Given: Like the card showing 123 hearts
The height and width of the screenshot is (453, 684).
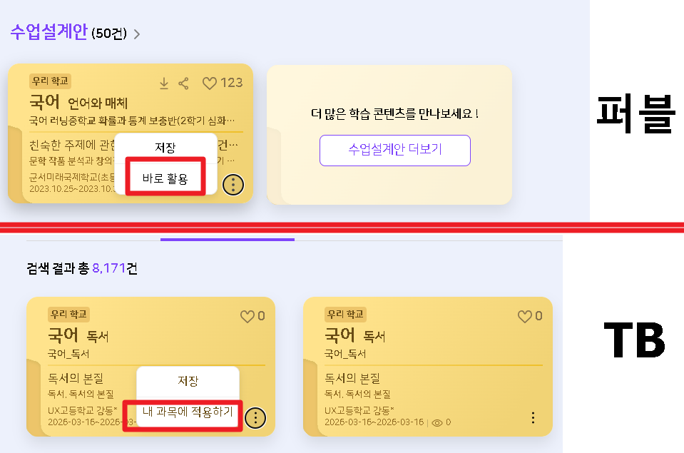Looking at the screenshot, I should coord(209,83).
